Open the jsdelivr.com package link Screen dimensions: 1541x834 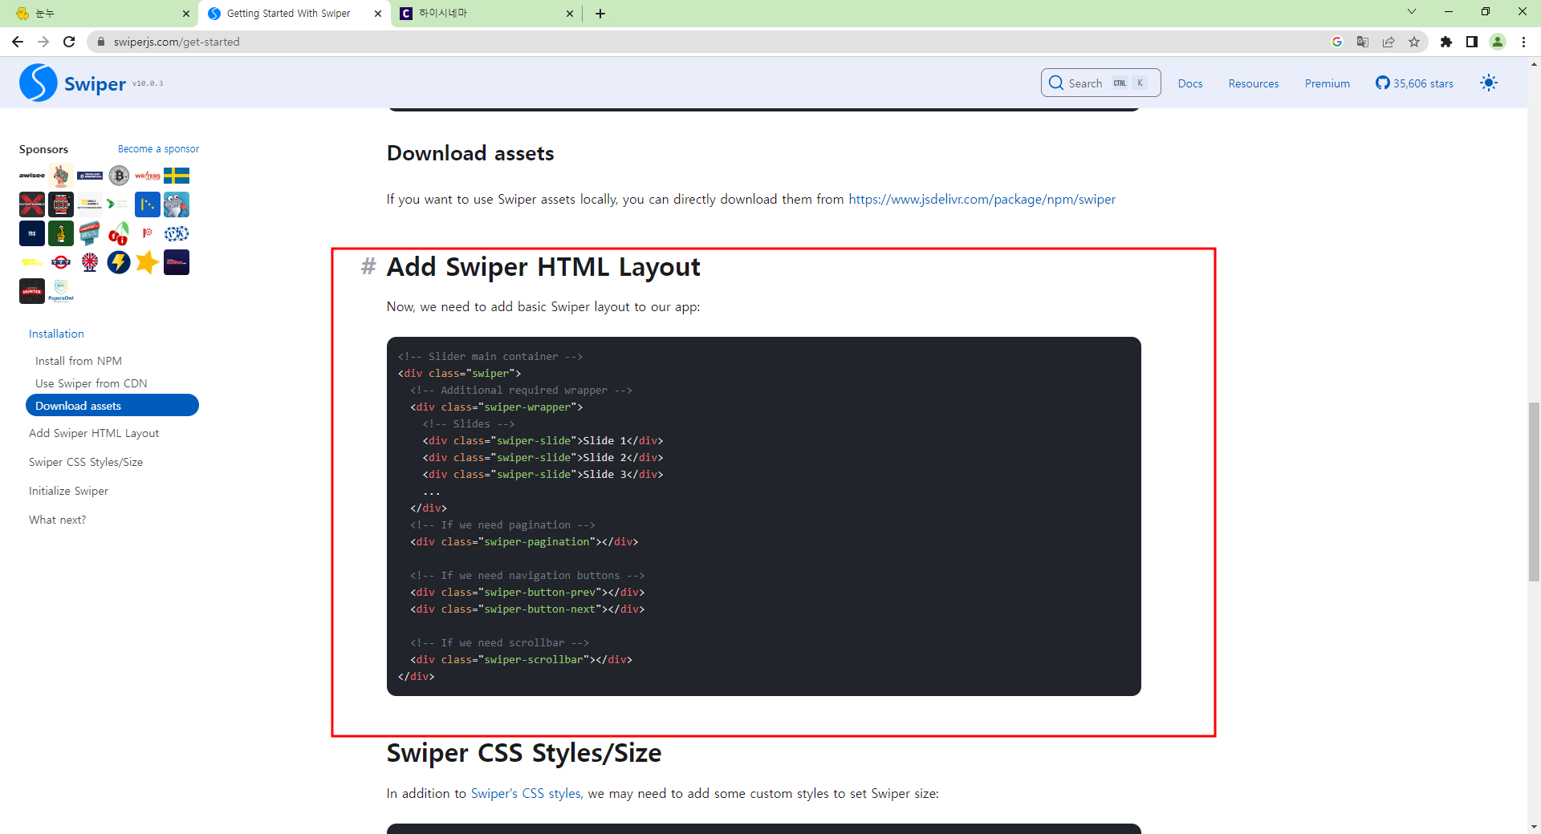pos(982,199)
